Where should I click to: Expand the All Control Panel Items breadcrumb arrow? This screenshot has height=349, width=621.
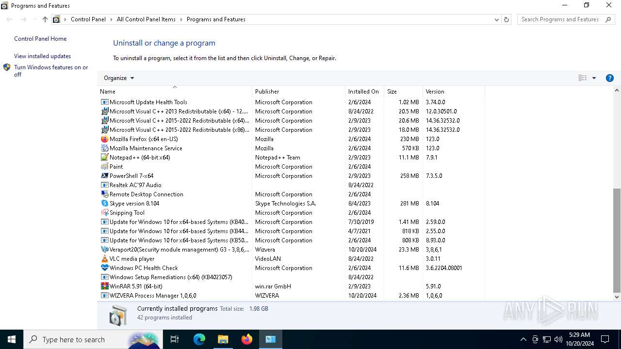[181, 19]
